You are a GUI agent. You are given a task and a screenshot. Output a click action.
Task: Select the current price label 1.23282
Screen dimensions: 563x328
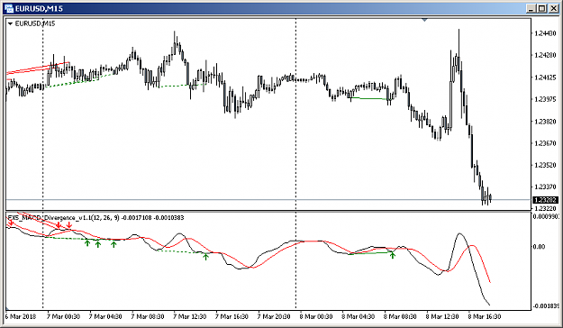[545, 200]
